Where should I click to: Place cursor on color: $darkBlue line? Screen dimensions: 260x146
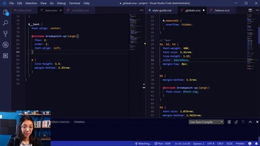[x=176, y=60]
